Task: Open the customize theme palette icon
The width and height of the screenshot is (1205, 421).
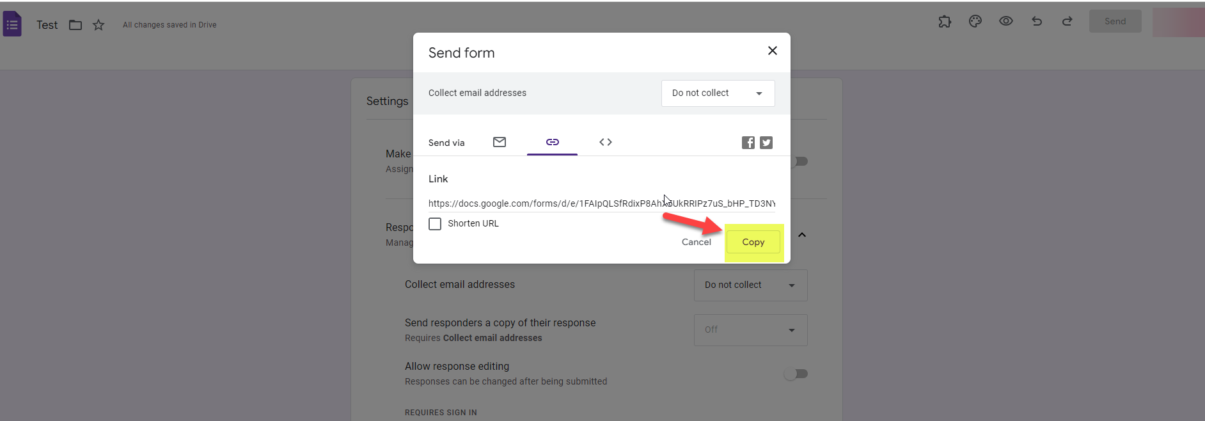Action: click(975, 22)
